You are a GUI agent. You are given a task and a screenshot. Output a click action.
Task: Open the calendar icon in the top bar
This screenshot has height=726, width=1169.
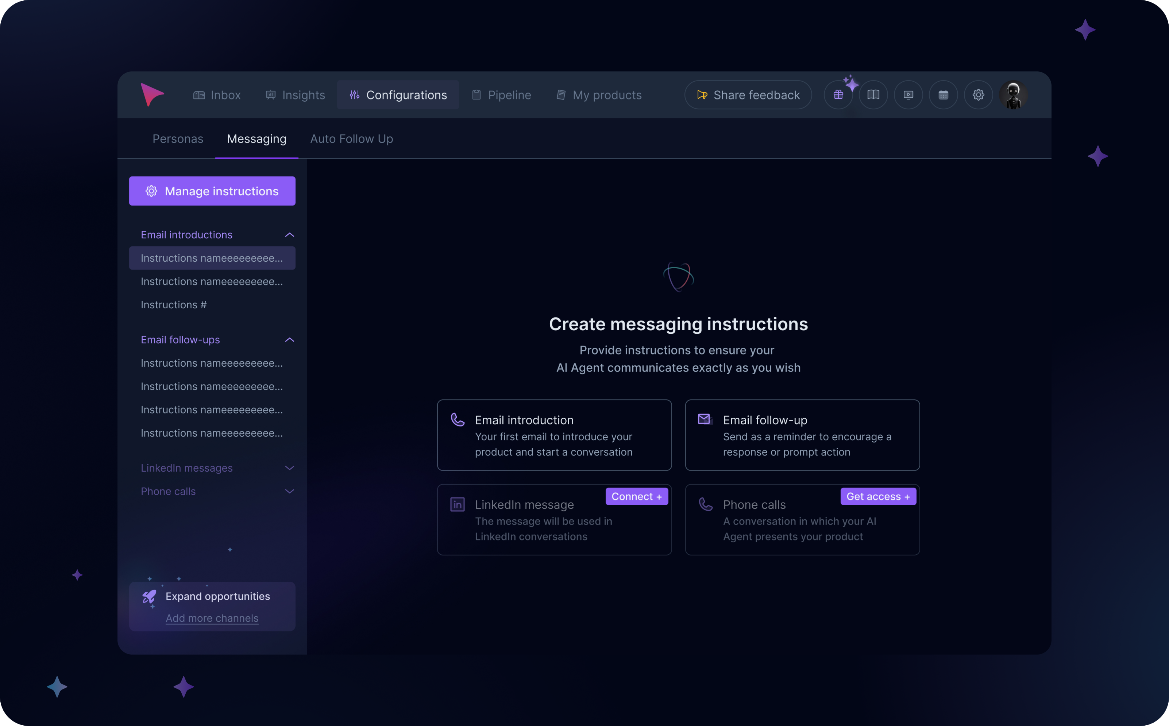point(943,95)
